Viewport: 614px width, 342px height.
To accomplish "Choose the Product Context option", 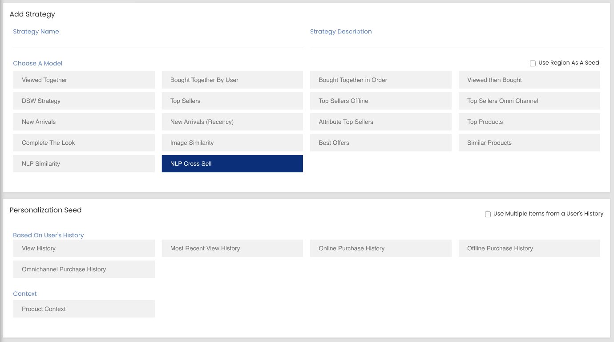I will [x=84, y=309].
